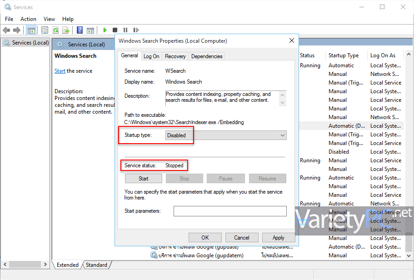Switch to the General tab
The height and width of the screenshot is (280, 414).
(x=130, y=55)
